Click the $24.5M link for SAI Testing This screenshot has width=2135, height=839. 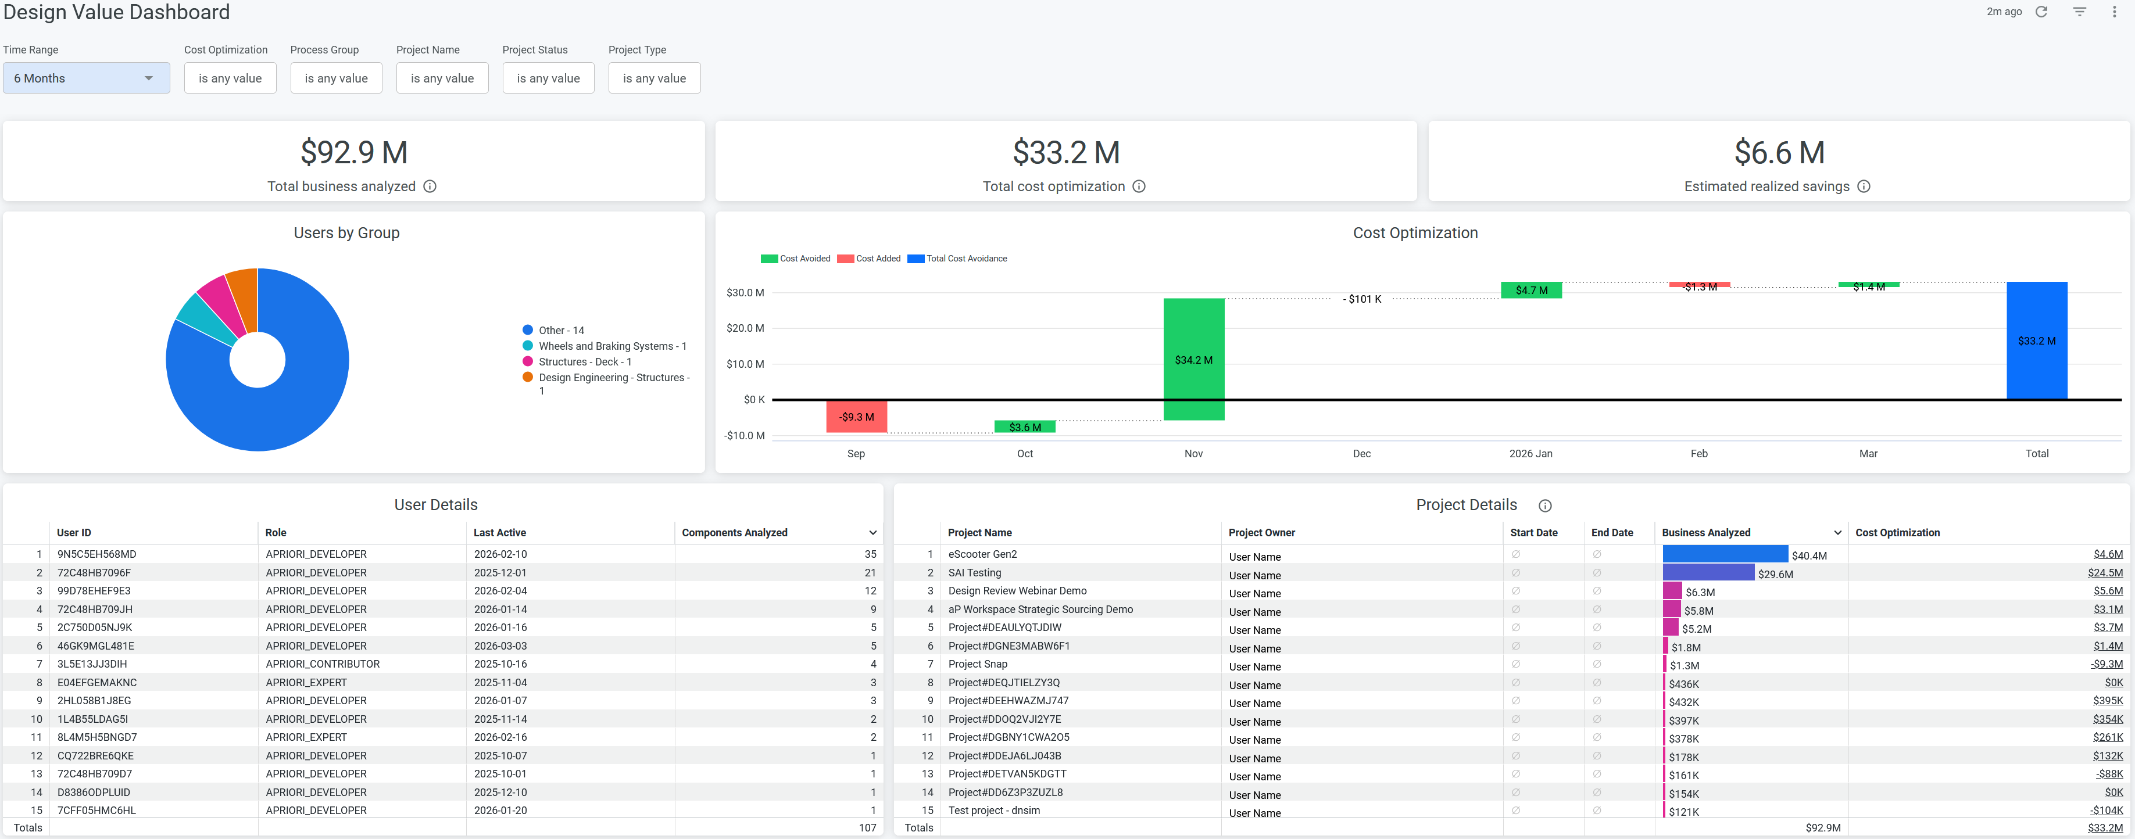[x=2104, y=572]
